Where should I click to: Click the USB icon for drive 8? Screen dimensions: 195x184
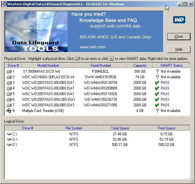9,110
